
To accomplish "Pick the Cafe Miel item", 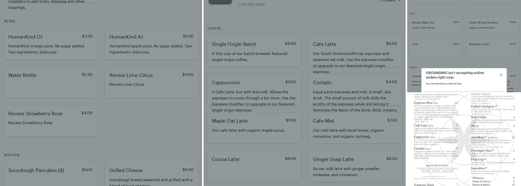I will (355, 128).
